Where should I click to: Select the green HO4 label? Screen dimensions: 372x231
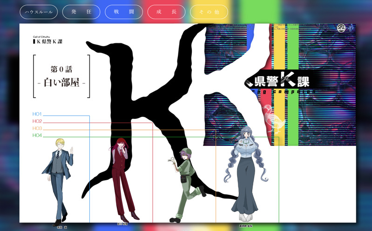click(x=37, y=136)
